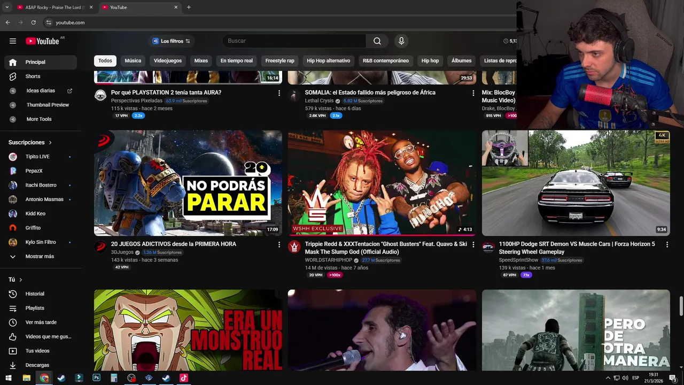Expand the Tú section chevron
The height and width of the screenshot is (385, 684).
point(21,280)
